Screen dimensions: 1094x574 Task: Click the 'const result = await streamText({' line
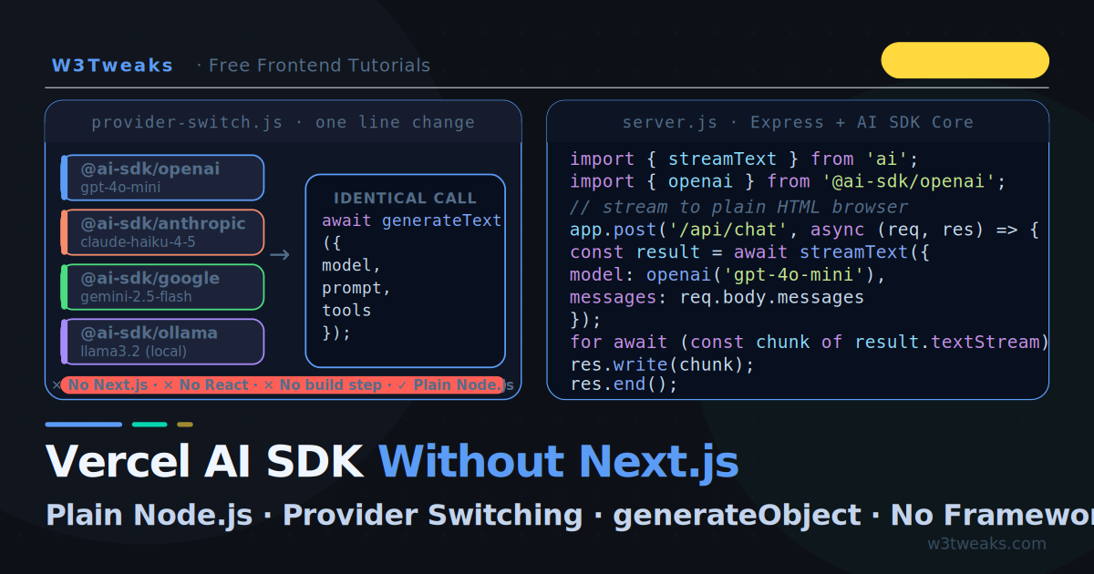click(749, 252)
